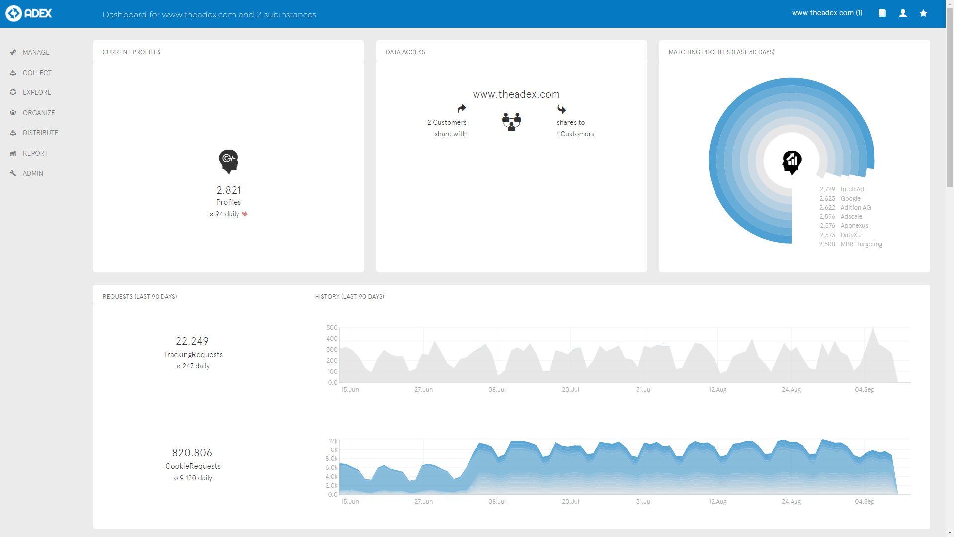Open the Explore menu
Screen dimensions: 954x537
pyautogui.click(x=37, y=92)
